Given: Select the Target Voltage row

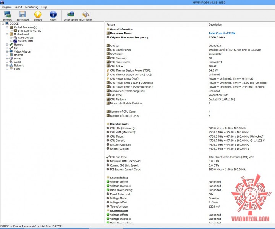Looking at the screenshot, I should (190, 207).
